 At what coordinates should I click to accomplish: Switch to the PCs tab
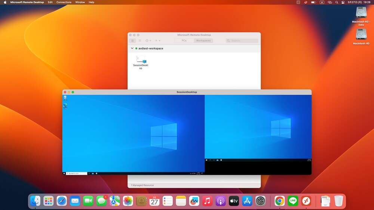coord(184,40)
